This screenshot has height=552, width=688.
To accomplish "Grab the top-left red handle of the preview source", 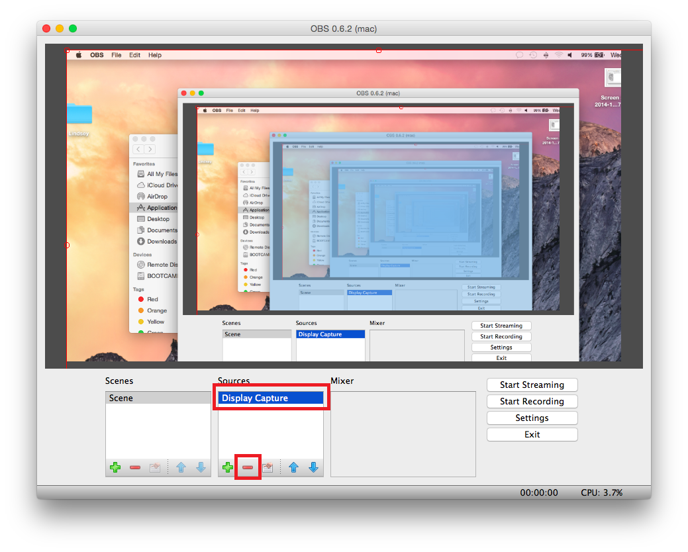I will click(x=67, y=50).
